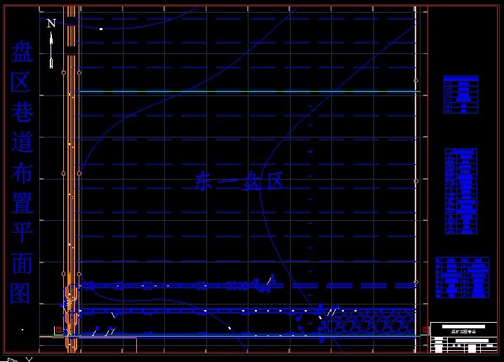Select the white grip square on top curve
This screenshot has width=504, height=362.
coord(101,29)
